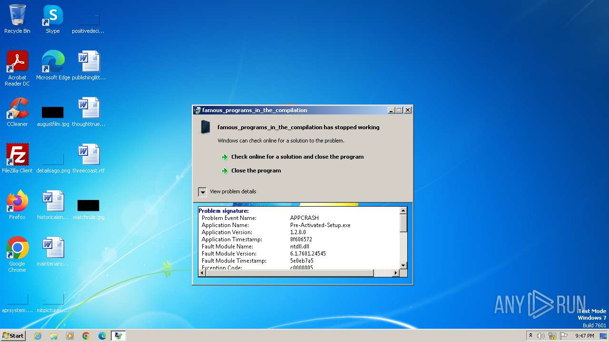Click the details pane scroll down arrow
Viewport: 609px width, 342px height.
[x=403, y=266]
